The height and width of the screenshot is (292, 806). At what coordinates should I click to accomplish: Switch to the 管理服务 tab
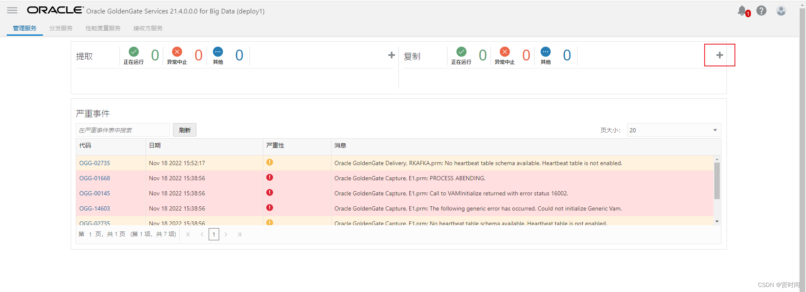25,28
